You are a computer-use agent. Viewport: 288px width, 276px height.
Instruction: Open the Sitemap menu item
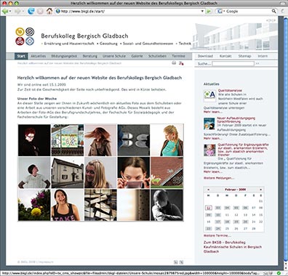click(244, 56)
